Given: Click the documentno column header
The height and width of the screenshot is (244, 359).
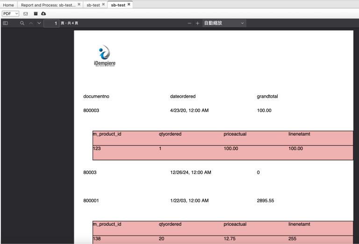Looking at the screenshot, I should click(x=96, y=96).
